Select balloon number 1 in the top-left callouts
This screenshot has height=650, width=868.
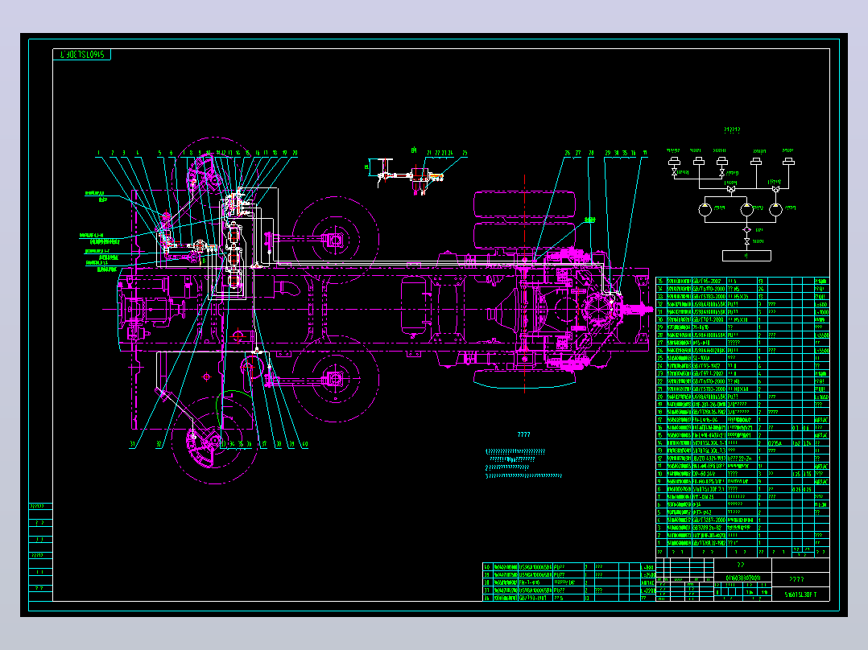[x=98, y=153]
